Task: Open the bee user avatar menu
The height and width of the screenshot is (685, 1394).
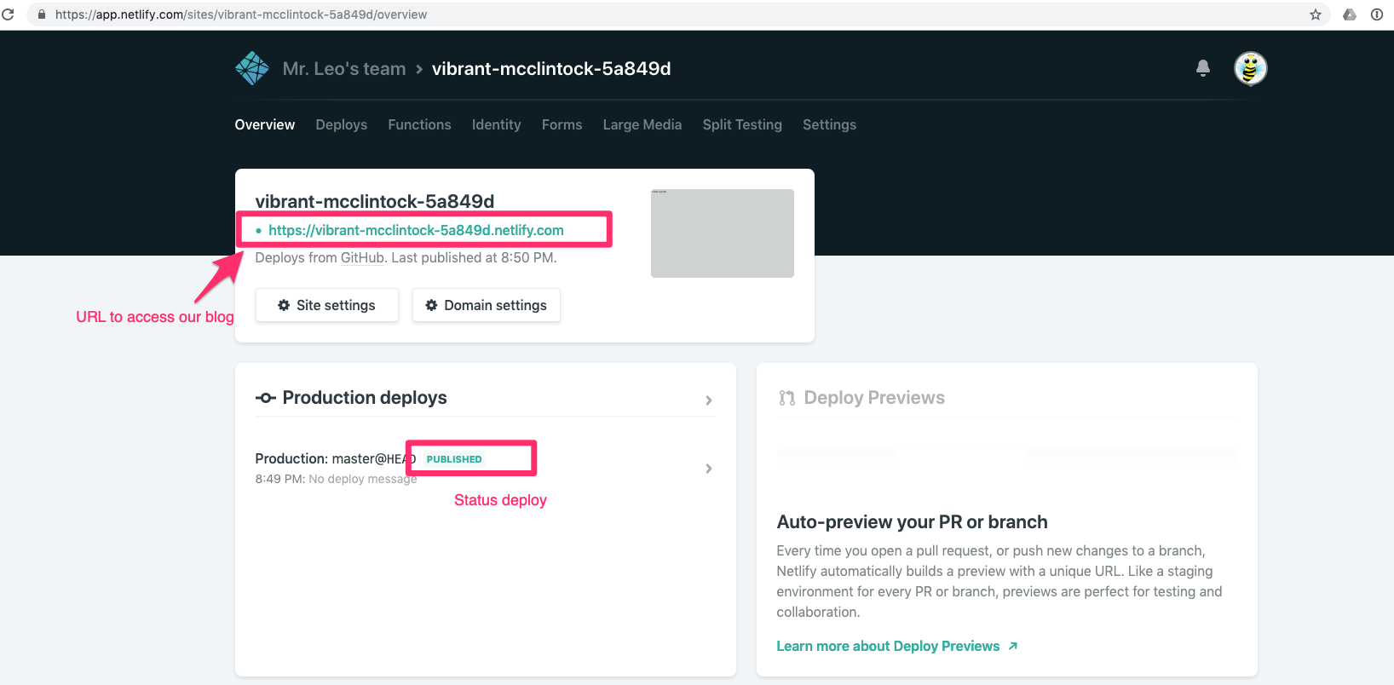Action: pos(1251,68)
